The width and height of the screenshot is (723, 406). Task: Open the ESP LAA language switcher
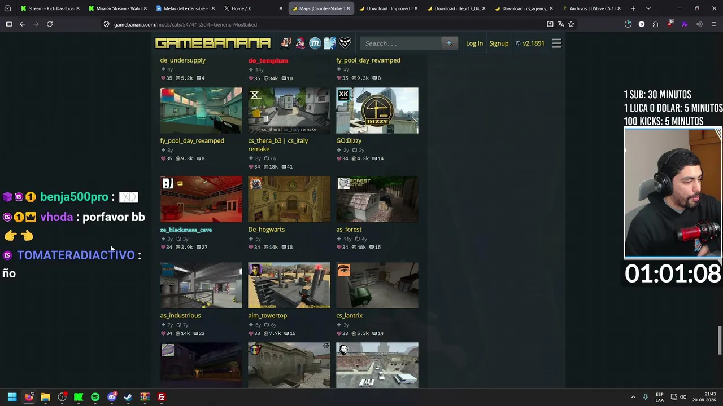point(660,398)
